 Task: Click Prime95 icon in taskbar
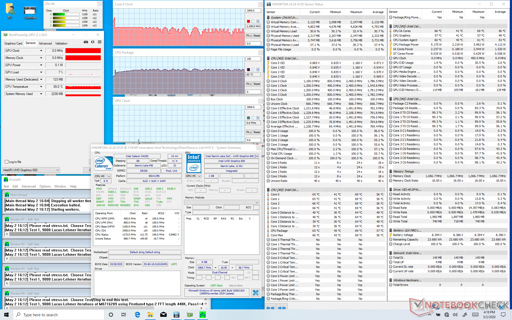203,315
